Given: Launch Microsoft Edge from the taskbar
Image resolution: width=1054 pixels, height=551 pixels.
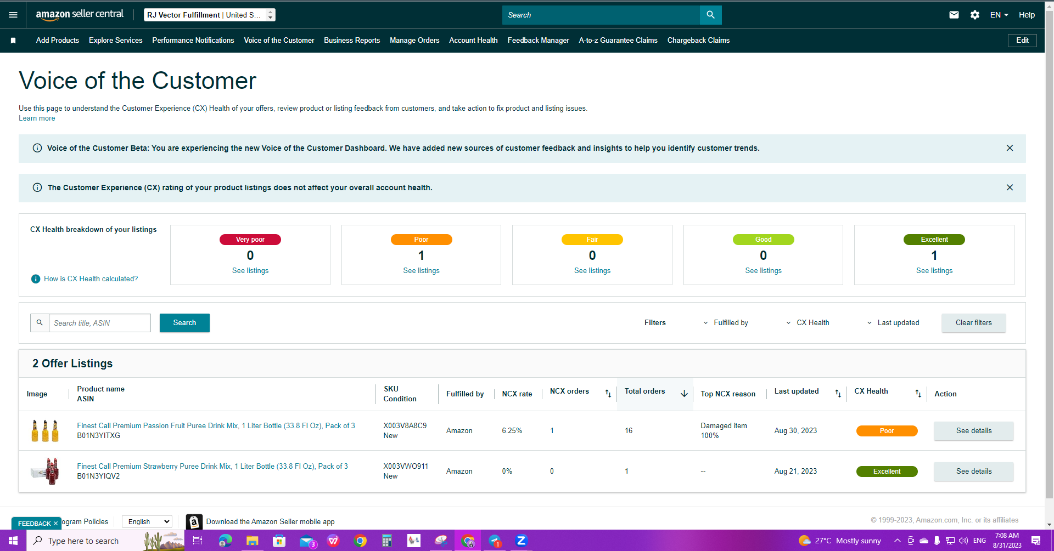Looking at the screenshot, I should 225,541.
